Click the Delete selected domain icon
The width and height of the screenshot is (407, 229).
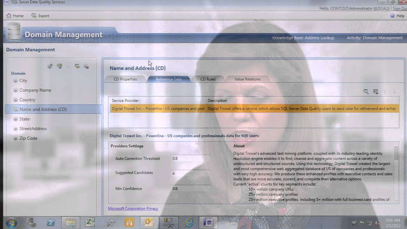(86, 66)
